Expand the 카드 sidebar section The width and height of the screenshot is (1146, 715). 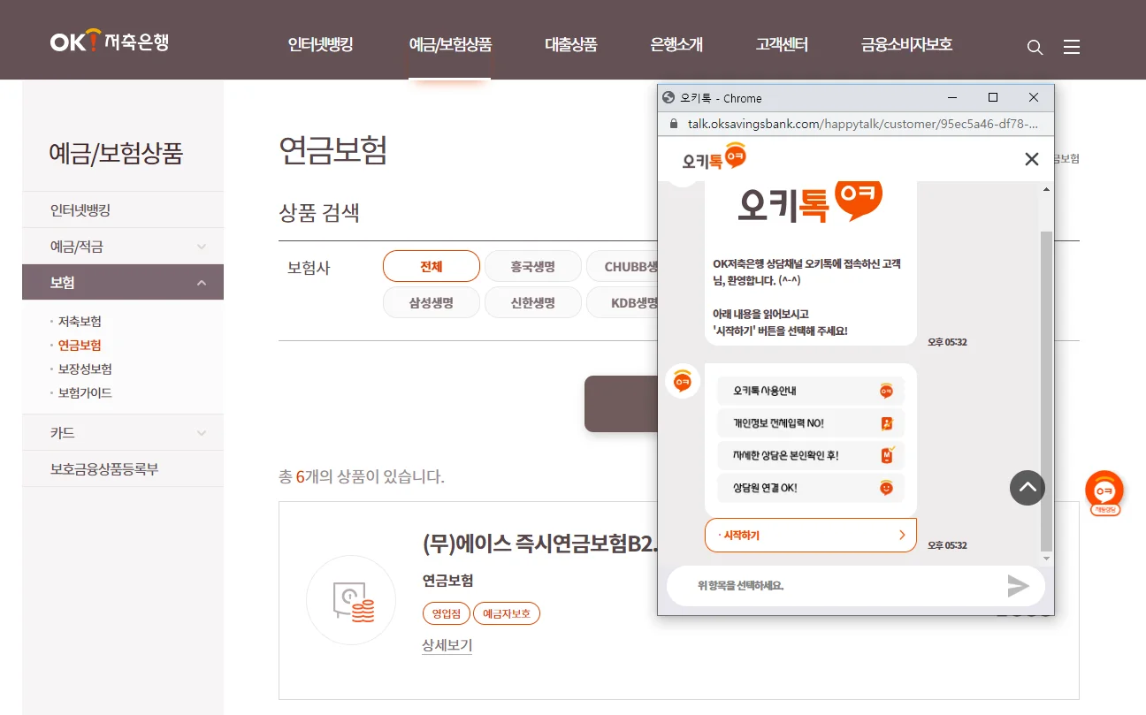(x=122, y=432)
